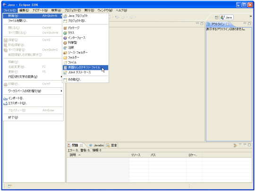Maximize the problems view panel

click(x=249, y=145)
